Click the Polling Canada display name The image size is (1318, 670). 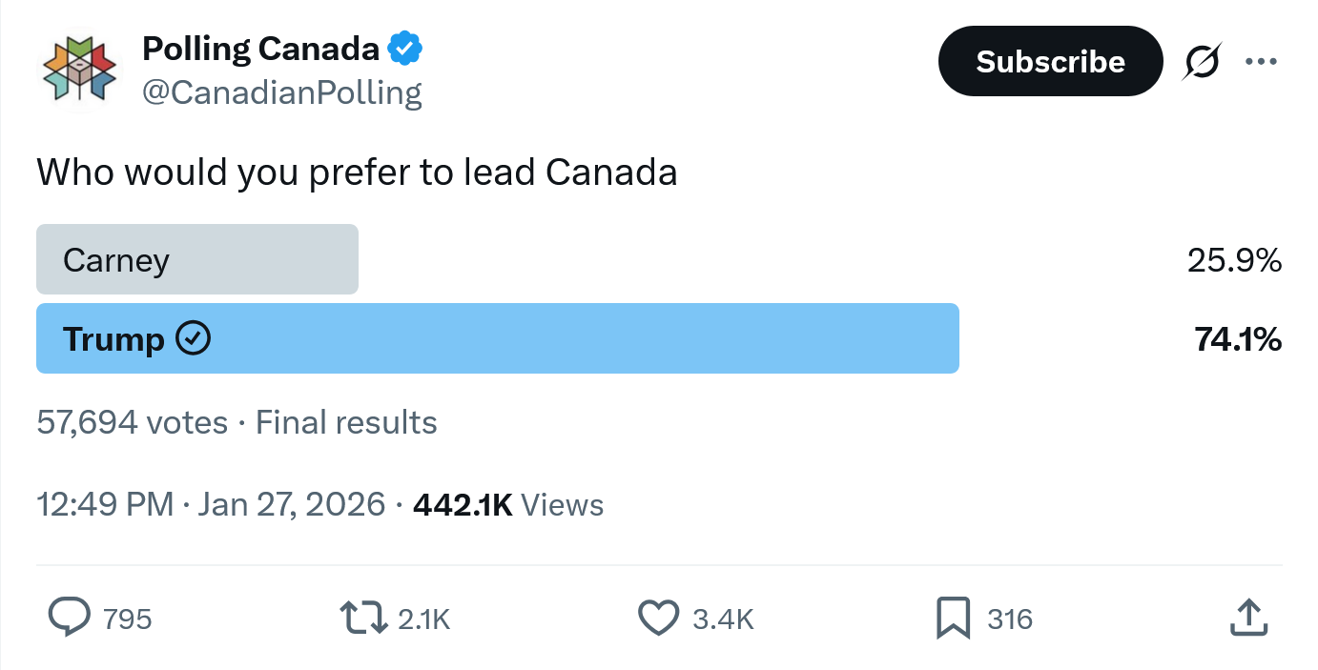point(260,48)
